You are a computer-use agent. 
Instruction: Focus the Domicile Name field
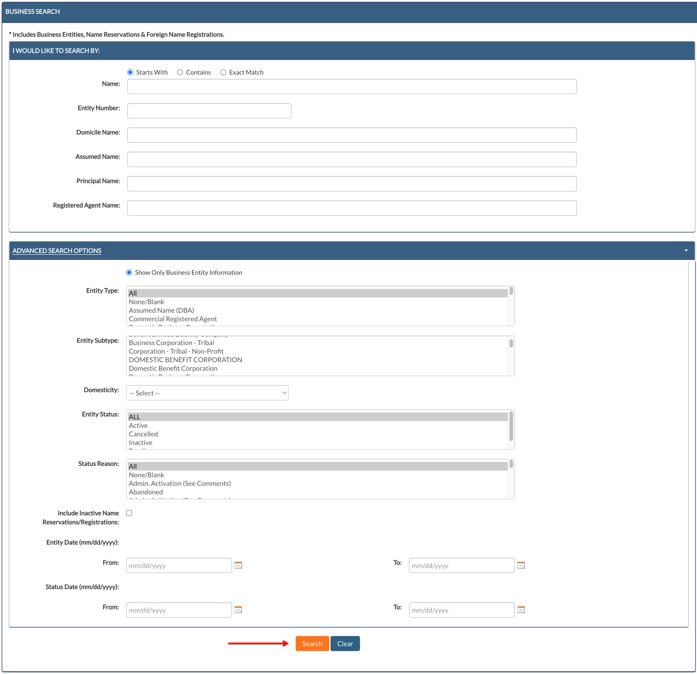tap(352, 135)
